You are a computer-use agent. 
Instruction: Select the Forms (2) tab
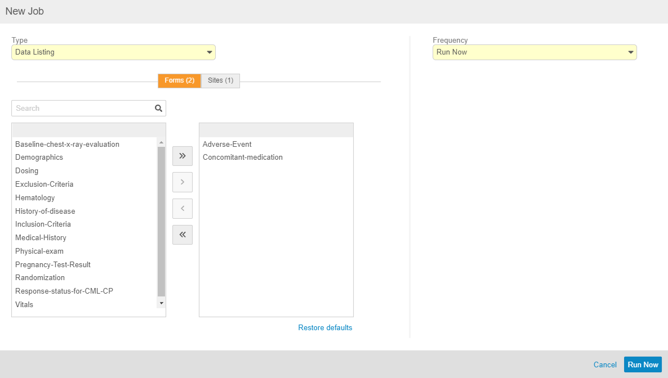pos(179,81)
